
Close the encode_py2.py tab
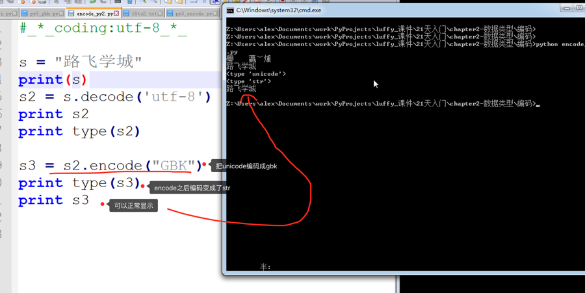116,13
